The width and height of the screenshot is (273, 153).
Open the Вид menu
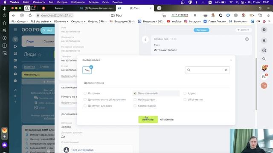pyautogui.click(x=51, y=2)
